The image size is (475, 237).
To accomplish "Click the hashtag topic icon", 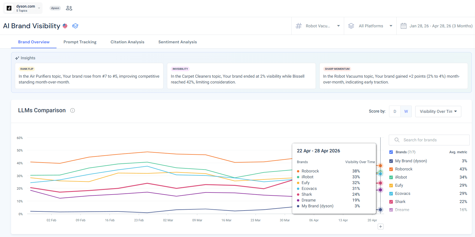I will tap(299, 26).
